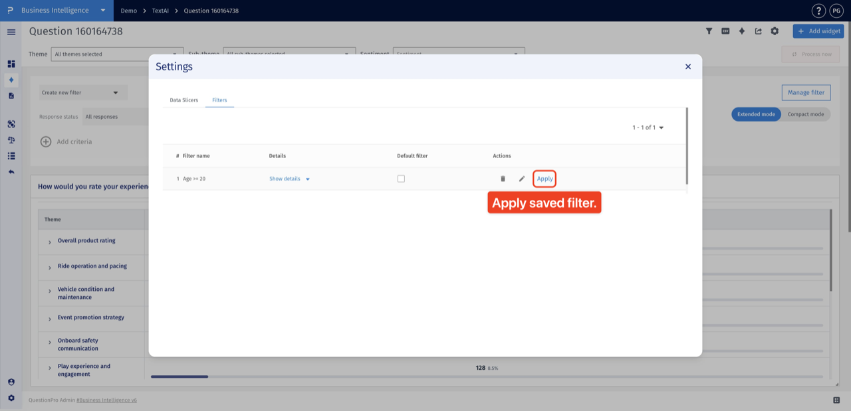The height and width of the screenshot is (411, 851).
Task: Expand Ride operation and pacing theme
Action: (x=50, y=267)
